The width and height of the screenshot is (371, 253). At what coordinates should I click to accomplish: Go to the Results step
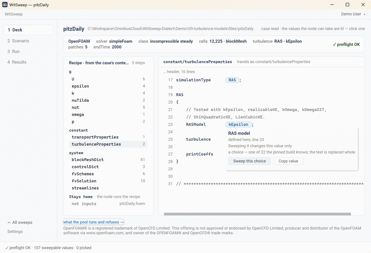click(x=28, y=62)
